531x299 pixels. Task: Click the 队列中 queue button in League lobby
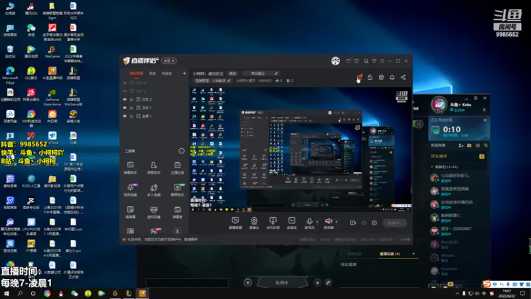coord(281,282)
